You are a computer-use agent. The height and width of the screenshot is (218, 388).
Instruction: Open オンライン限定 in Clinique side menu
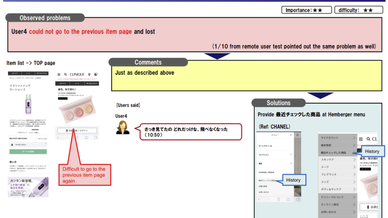pyautogui.click(x=338, y=204)
